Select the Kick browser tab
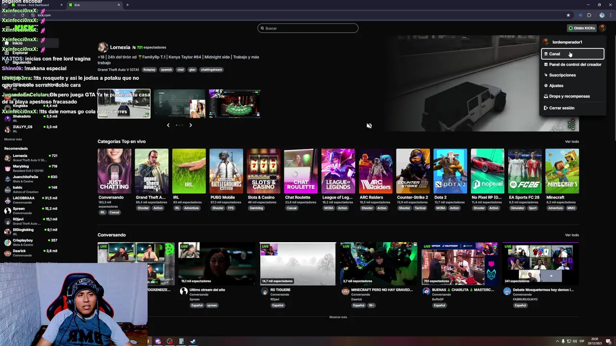616x346 pixels. (x=95, y=5)
